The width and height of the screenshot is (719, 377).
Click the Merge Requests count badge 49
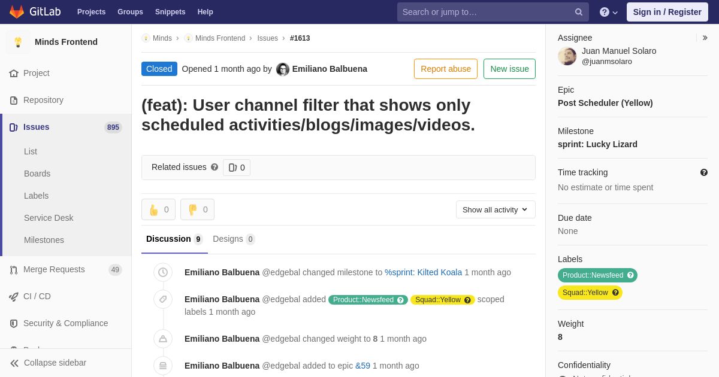point(115,270)
